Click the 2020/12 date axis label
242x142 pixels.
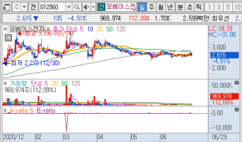[13, 137]
